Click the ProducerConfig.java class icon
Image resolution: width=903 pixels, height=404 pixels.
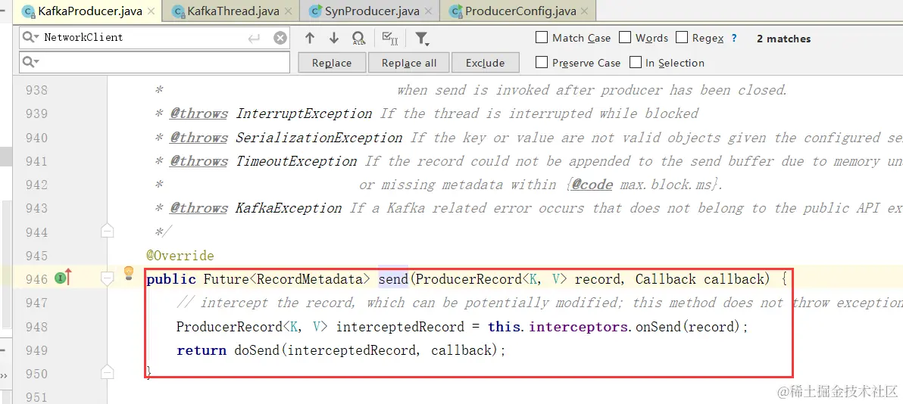click(x=455, y=11)
